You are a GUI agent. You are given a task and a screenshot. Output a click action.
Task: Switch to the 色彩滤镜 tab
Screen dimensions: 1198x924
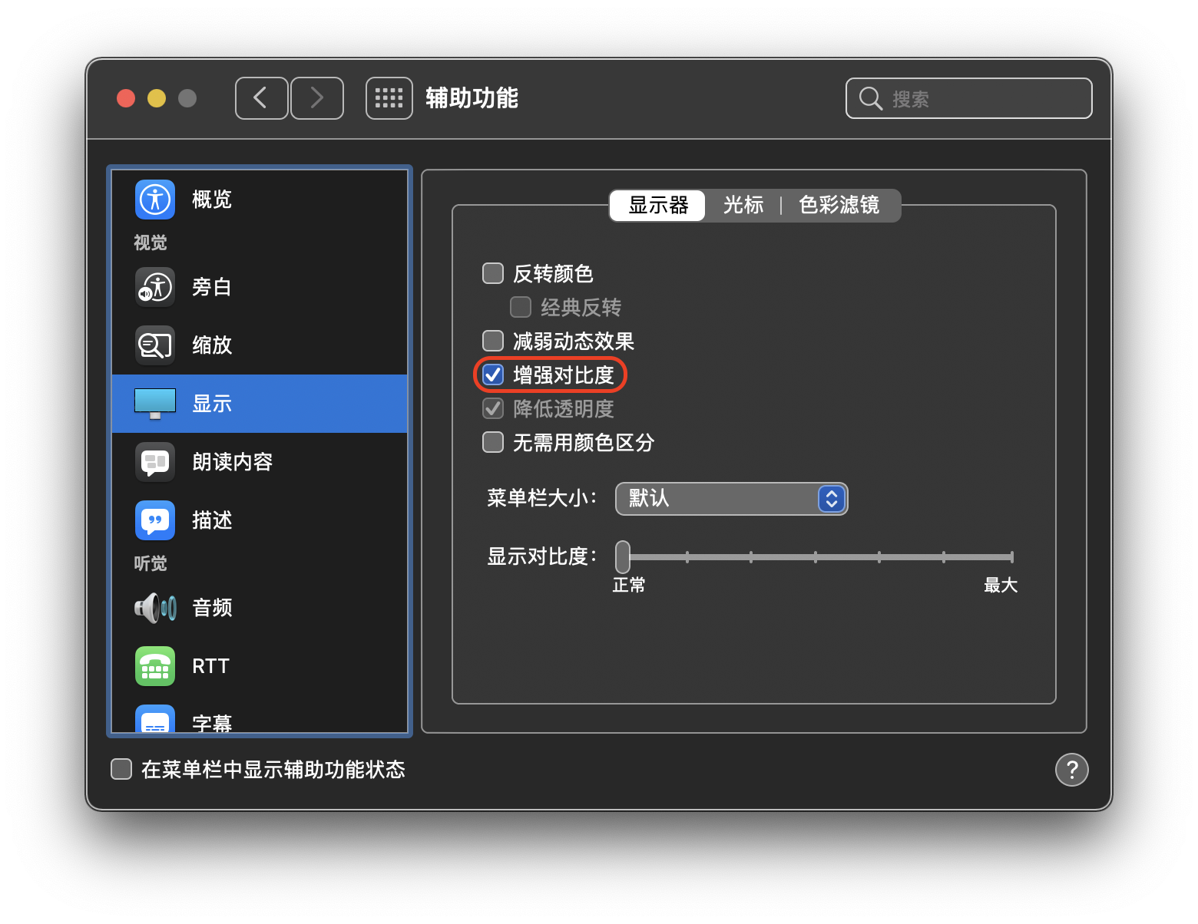(839, 206)
